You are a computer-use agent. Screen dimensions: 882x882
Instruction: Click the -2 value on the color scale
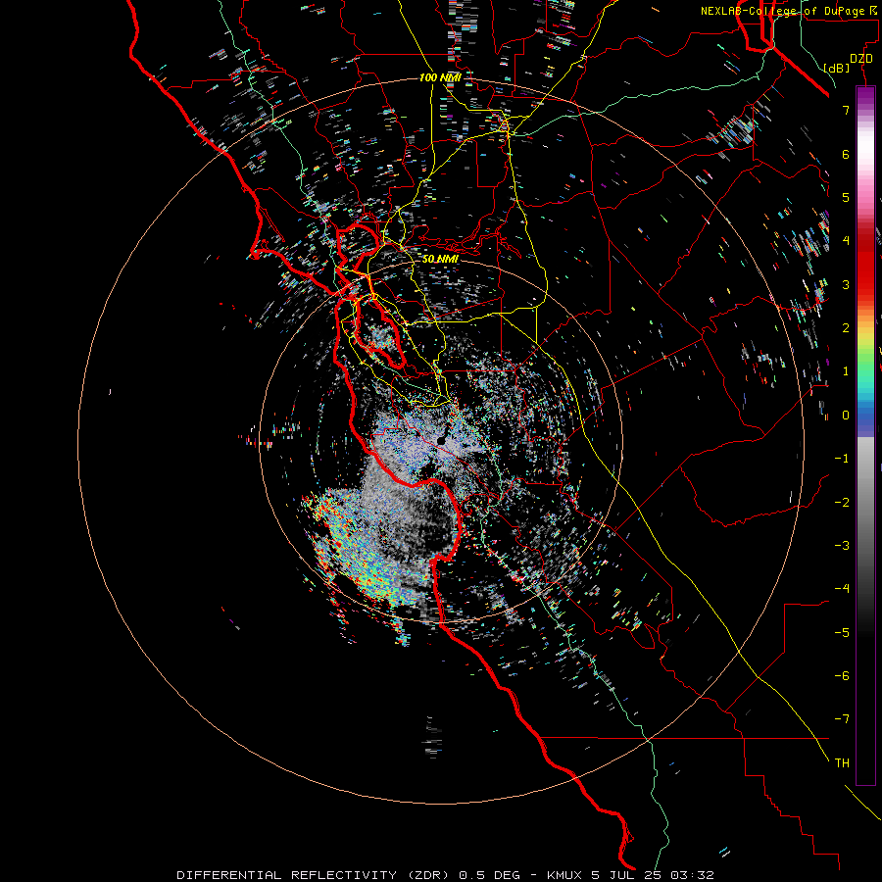click(842, 503)
